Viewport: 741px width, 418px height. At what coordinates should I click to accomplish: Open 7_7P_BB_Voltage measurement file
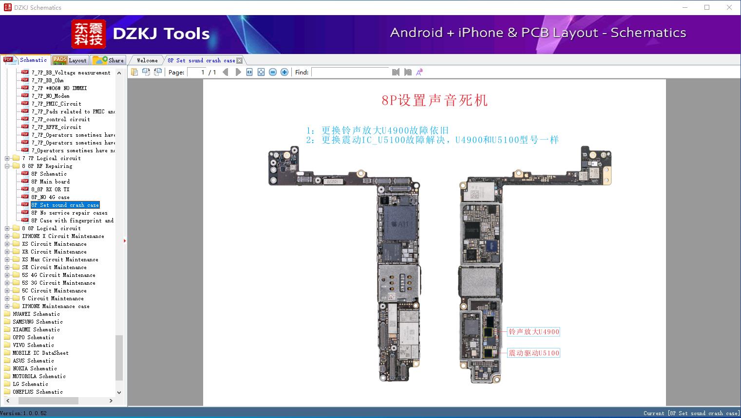(71, 73)
